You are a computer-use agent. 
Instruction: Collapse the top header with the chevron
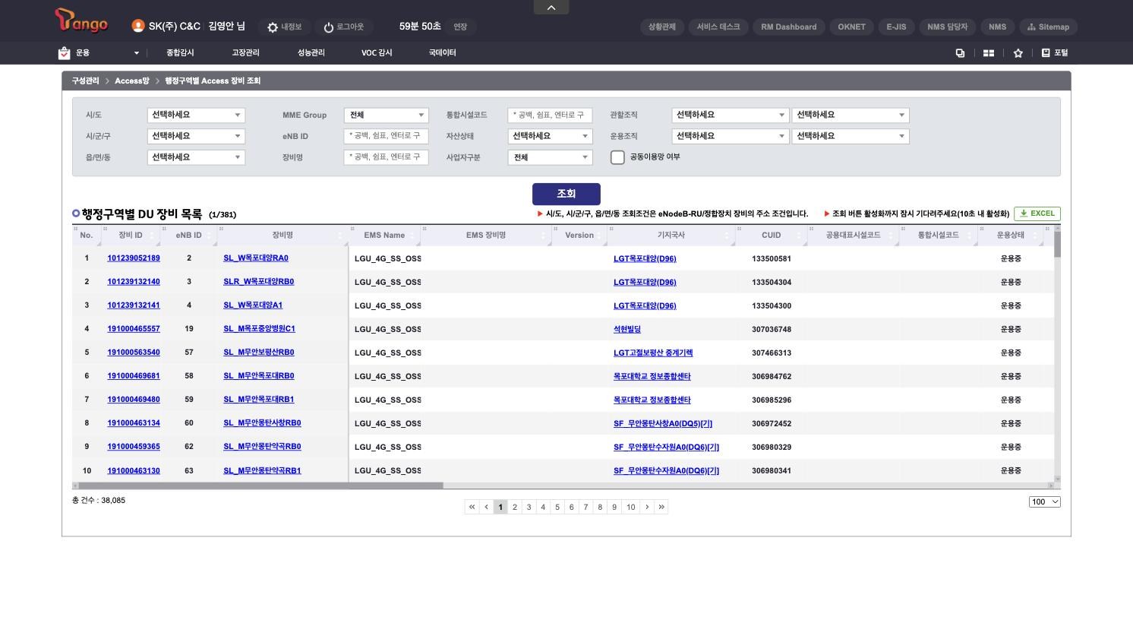[x=551, y=7]
